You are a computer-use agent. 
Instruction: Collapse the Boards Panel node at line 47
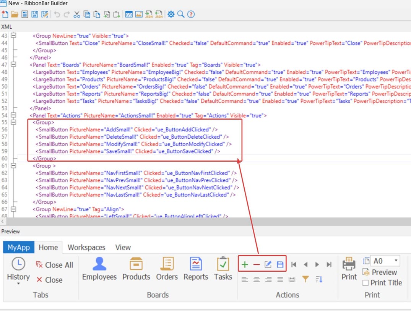14,65
